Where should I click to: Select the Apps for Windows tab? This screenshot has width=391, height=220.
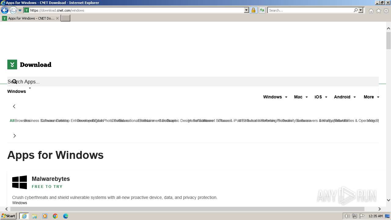pos(31,18)
